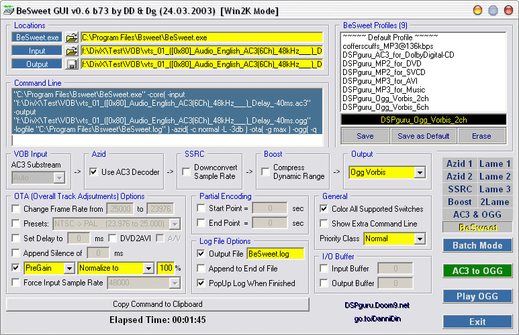The height and width of the screenshot is (335, 519).
Task: Open the 48000 sample rate dropdown
Action: (x=175, y=283)
